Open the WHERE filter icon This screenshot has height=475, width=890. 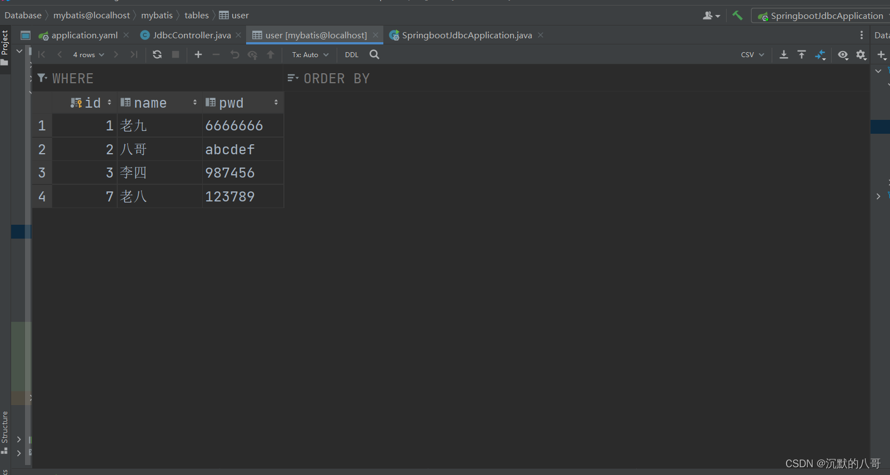42,78
